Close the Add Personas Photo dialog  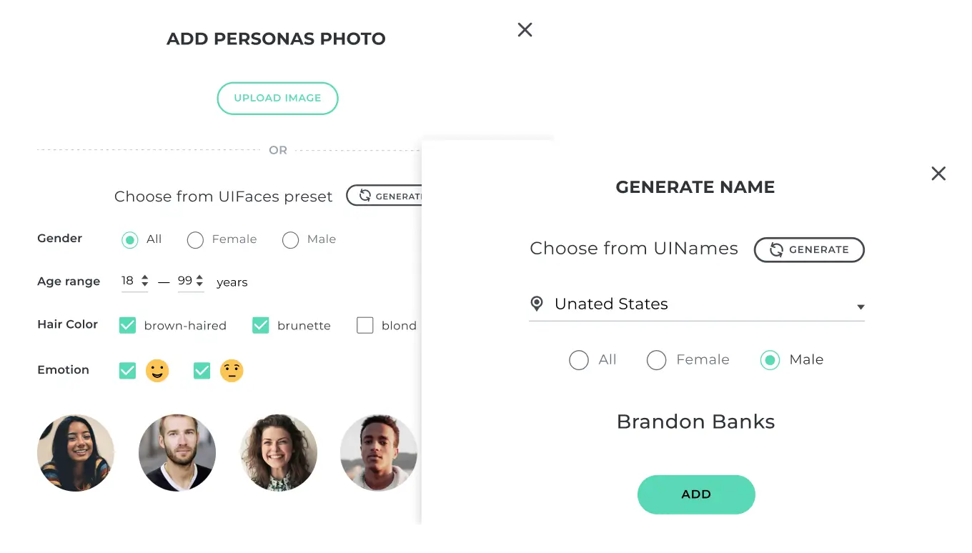(525, 30)
